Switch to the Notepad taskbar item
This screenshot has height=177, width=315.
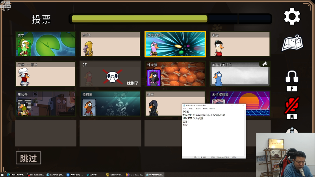(154, 175)
